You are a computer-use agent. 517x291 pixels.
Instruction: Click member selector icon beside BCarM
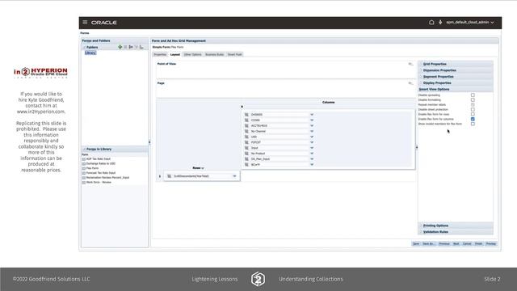(x=246, y=164)
